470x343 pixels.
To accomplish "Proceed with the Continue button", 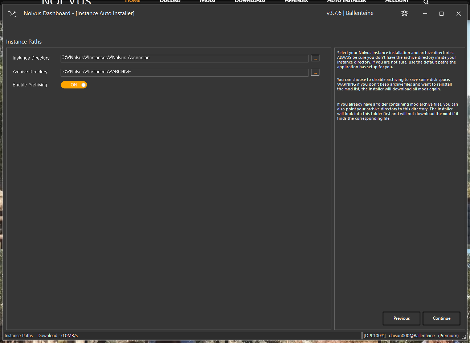I will pos(441,318).
